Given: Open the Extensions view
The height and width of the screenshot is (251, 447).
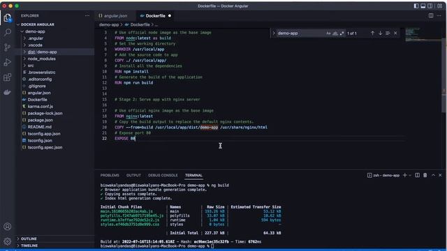Looking at the screenshot, I should (x=8, y=77).
